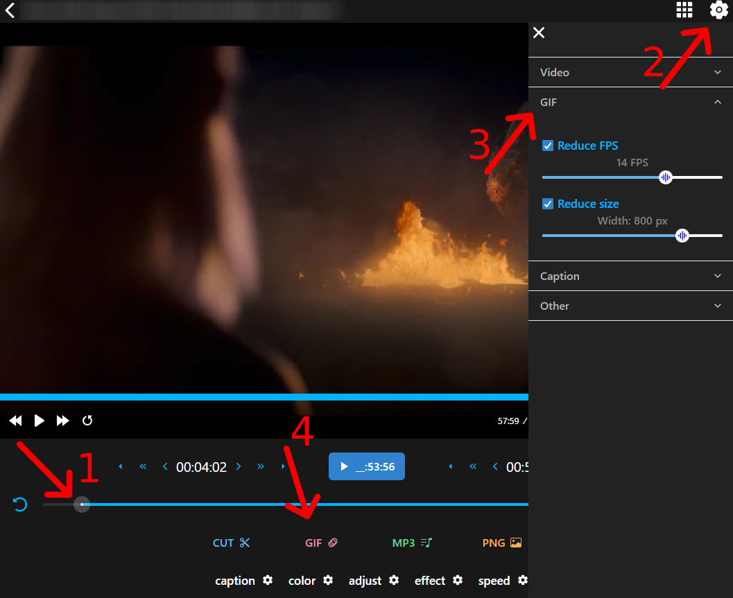Go back using the top-left arrow
Viewport: 733px width, 598px height.
click(10, 10)
